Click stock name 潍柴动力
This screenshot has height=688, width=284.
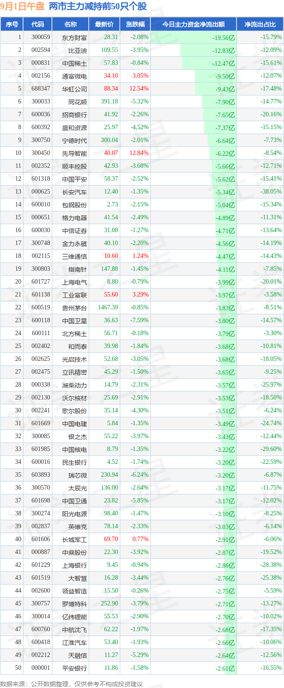tap(75, 385)
